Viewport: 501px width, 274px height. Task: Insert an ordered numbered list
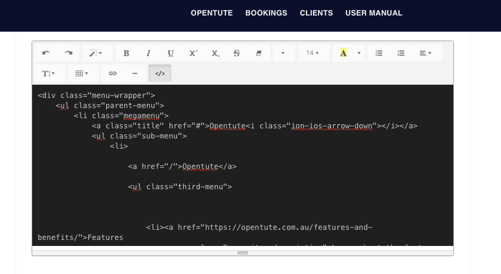pyautogui.click(x=401, y=53)
